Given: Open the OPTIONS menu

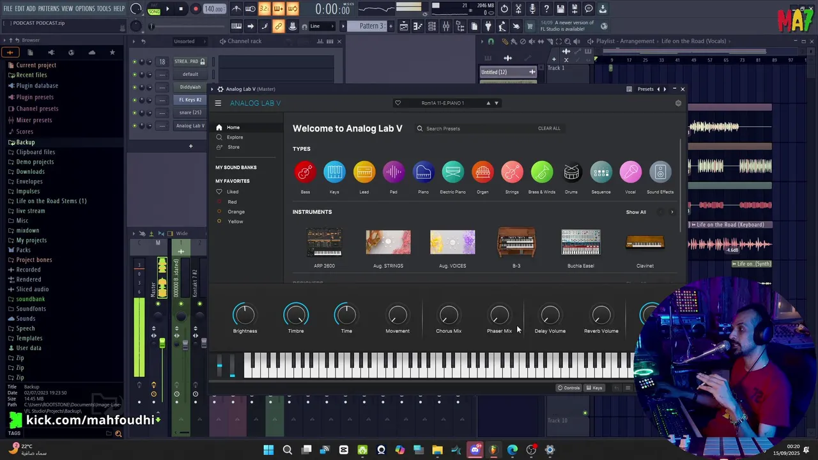Looking at the screenshot, I should point(85,9).
